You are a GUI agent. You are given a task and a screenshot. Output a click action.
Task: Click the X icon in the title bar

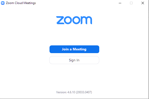click(x=143, y=3)
